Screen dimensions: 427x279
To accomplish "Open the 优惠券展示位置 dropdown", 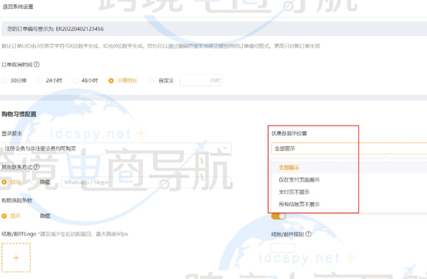I will point(334,148).
